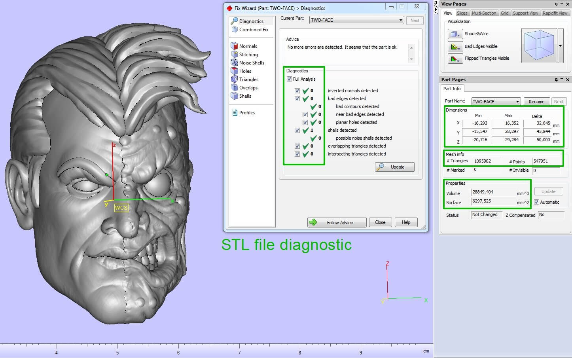
Task: Expand the Part Name dropdown
Action: (x=517, y=102)
